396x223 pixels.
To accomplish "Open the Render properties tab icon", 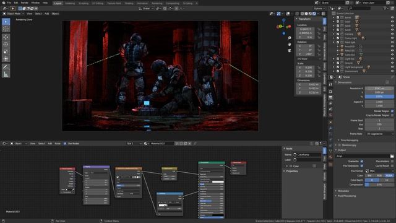I will tap(330, 92).
